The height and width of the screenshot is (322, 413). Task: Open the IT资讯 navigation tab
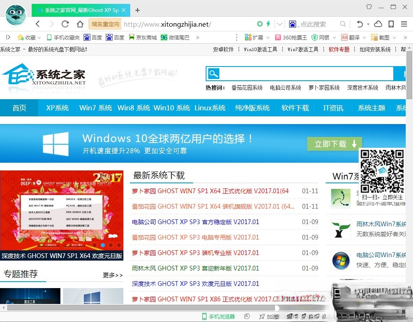333,108
